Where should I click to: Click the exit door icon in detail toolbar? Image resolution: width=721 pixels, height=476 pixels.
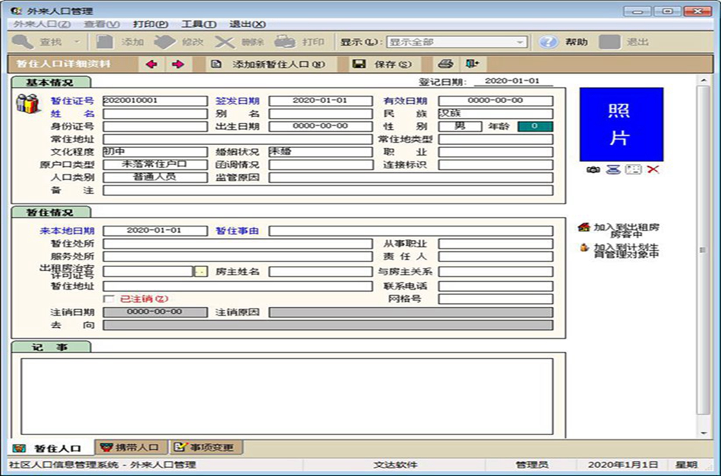click(472, 64)
